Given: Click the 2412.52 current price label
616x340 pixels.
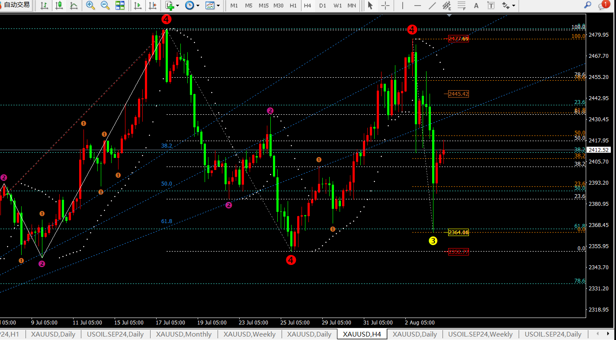Looking at the screenshot, I should pyautogui.click(x=599, y=150).
